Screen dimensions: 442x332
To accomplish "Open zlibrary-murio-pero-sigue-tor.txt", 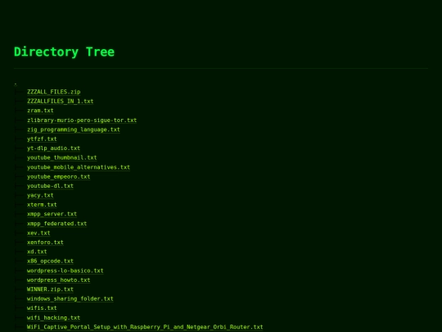I will coord(82,120).
